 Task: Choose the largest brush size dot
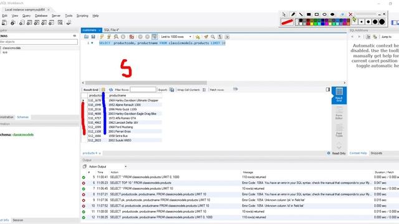point(382,22)
